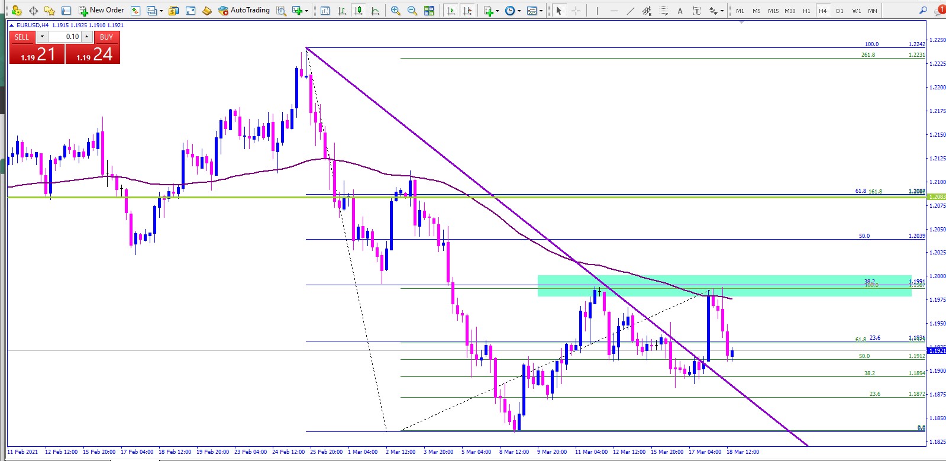
Task: Select the vertical line drawing tool
Action: click(x=597, y=10)
